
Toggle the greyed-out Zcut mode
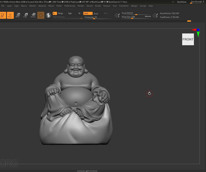coord(106,13)
